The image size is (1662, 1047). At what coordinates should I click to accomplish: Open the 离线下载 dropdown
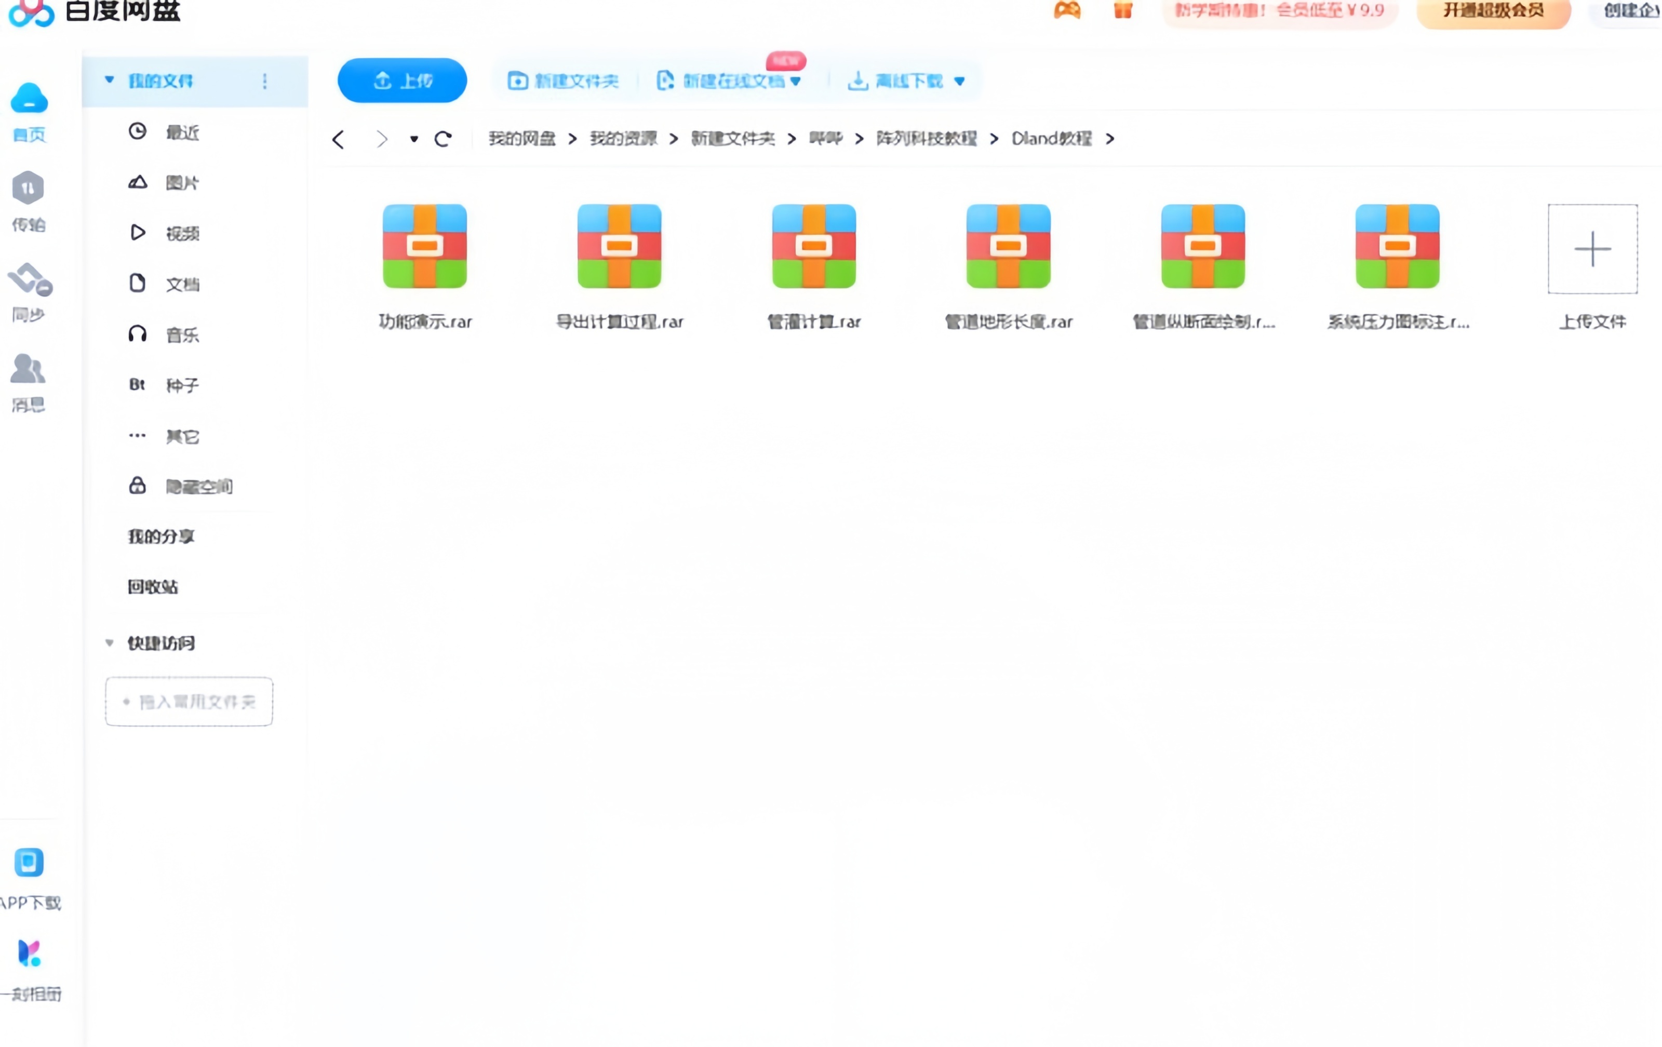click(x=959, y=82)
